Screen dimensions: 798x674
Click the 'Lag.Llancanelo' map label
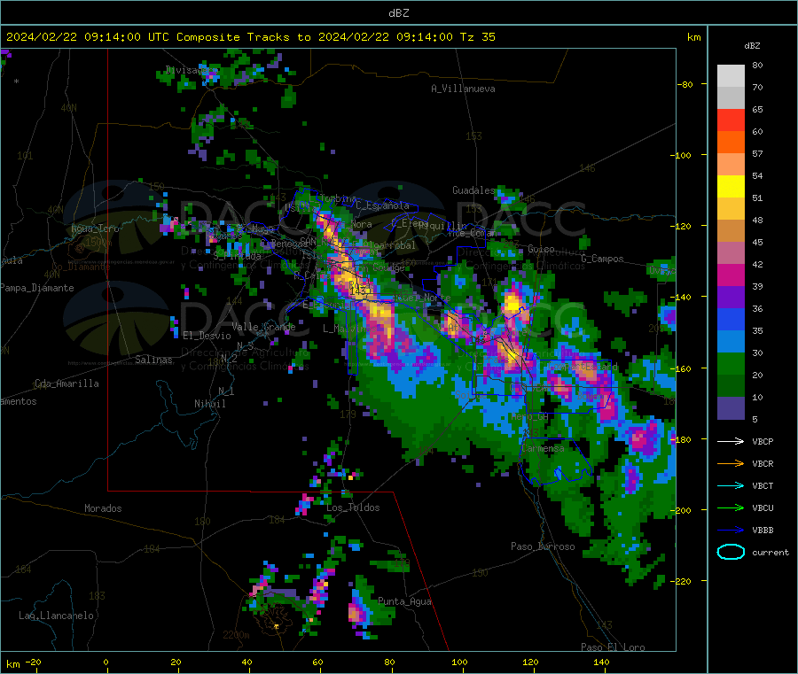click(x=56, y=616)
